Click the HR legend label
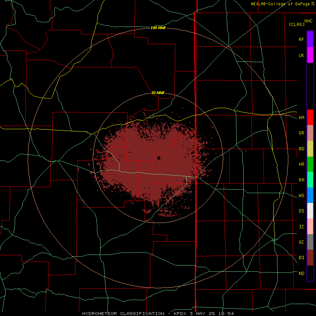The image size is (316, 316). click(x=301, y=164)
